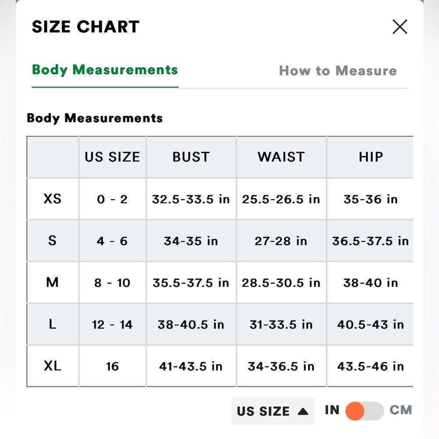
Task: Click the SIZE CHART heading
Action: [86, 27]
